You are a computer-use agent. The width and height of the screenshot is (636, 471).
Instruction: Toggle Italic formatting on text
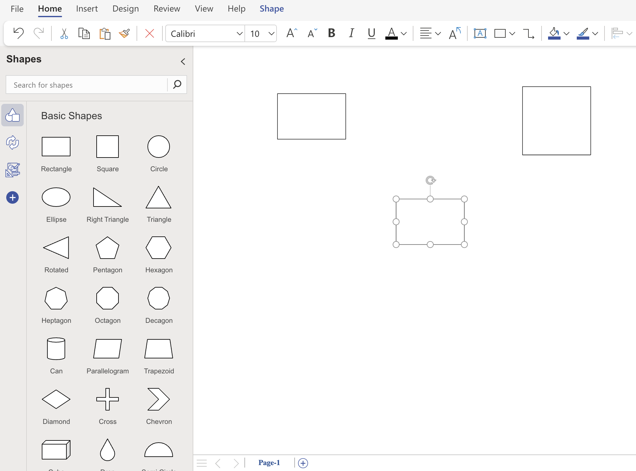[x=352, y=34]
